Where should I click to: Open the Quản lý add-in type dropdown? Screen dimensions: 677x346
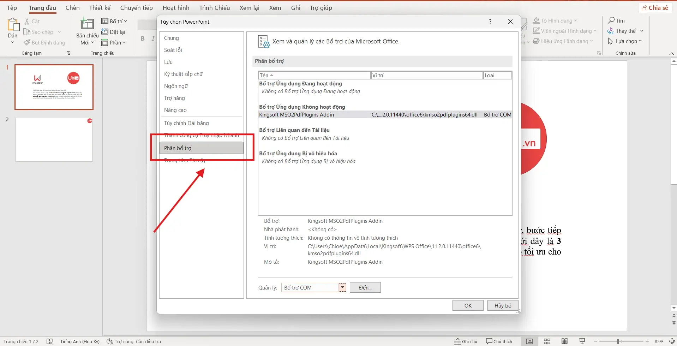click(x=342, y=287)
